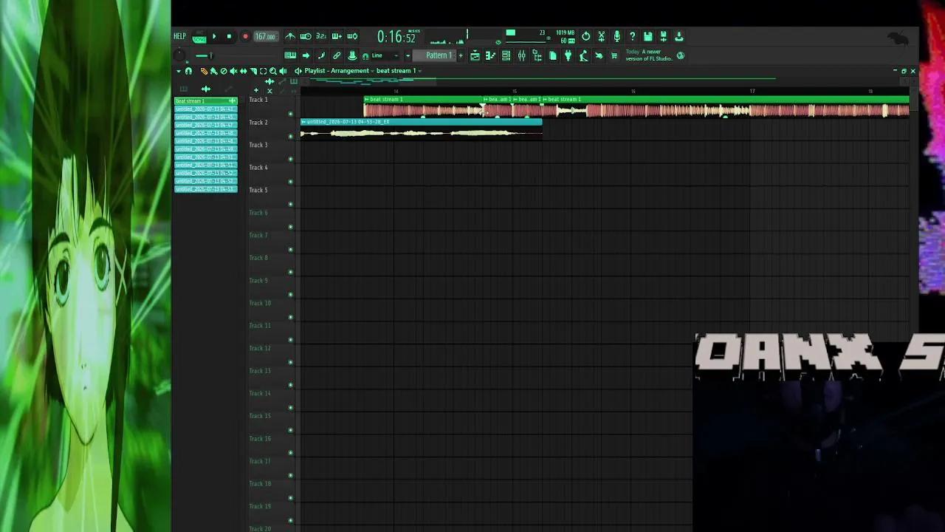Click the globe online news icon
945x532 pixels.
click(681, 55)
